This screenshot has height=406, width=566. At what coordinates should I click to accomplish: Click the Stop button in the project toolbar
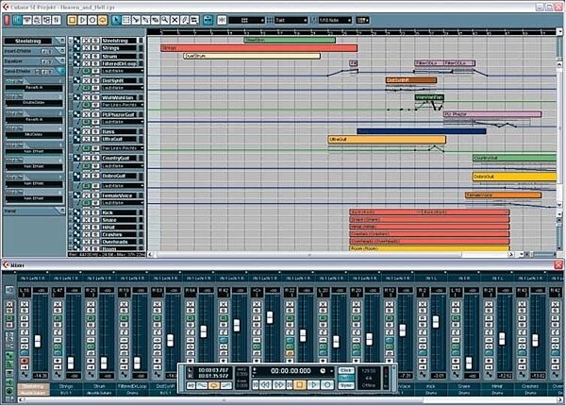tap(72, 20)
